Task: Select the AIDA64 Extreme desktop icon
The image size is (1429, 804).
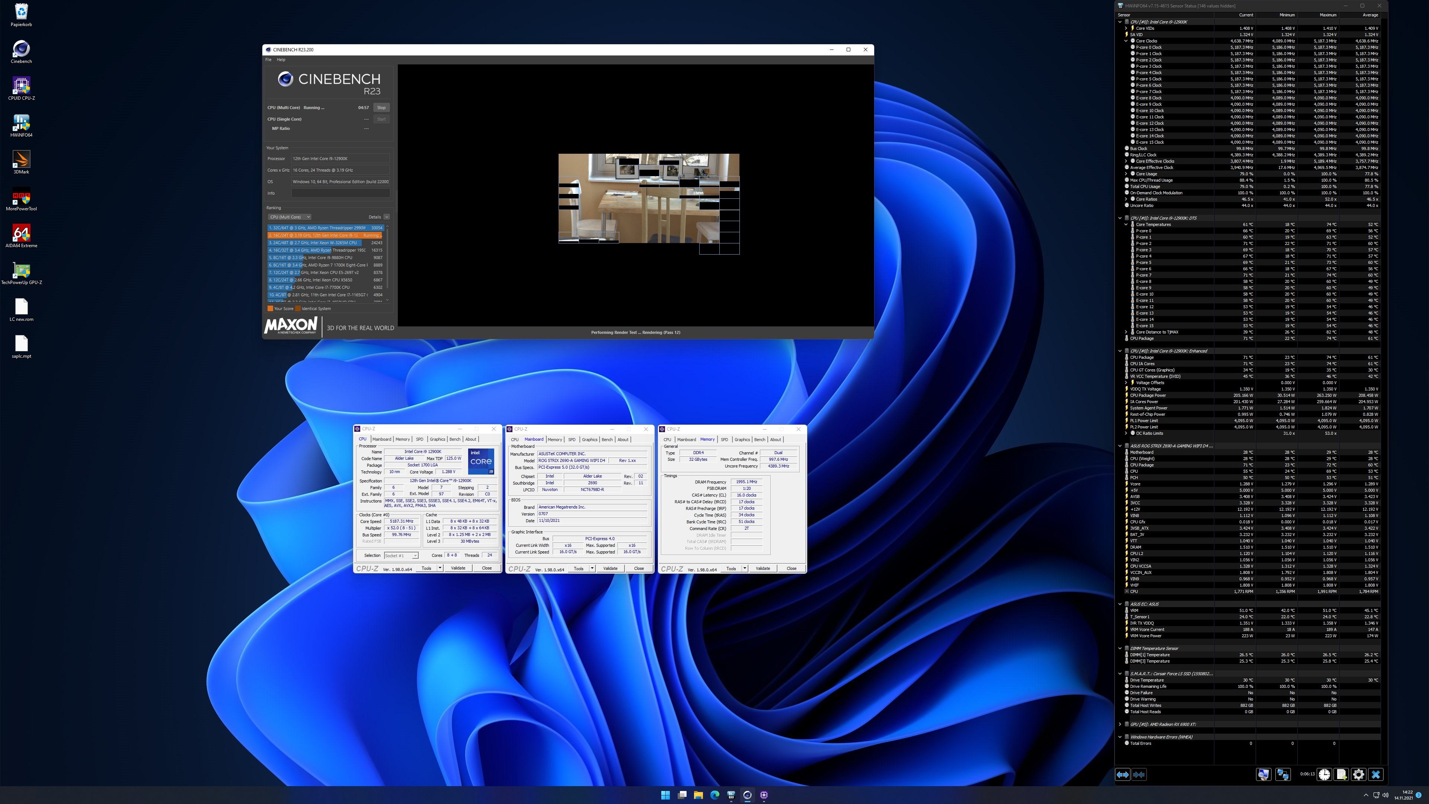Action: 21,236
